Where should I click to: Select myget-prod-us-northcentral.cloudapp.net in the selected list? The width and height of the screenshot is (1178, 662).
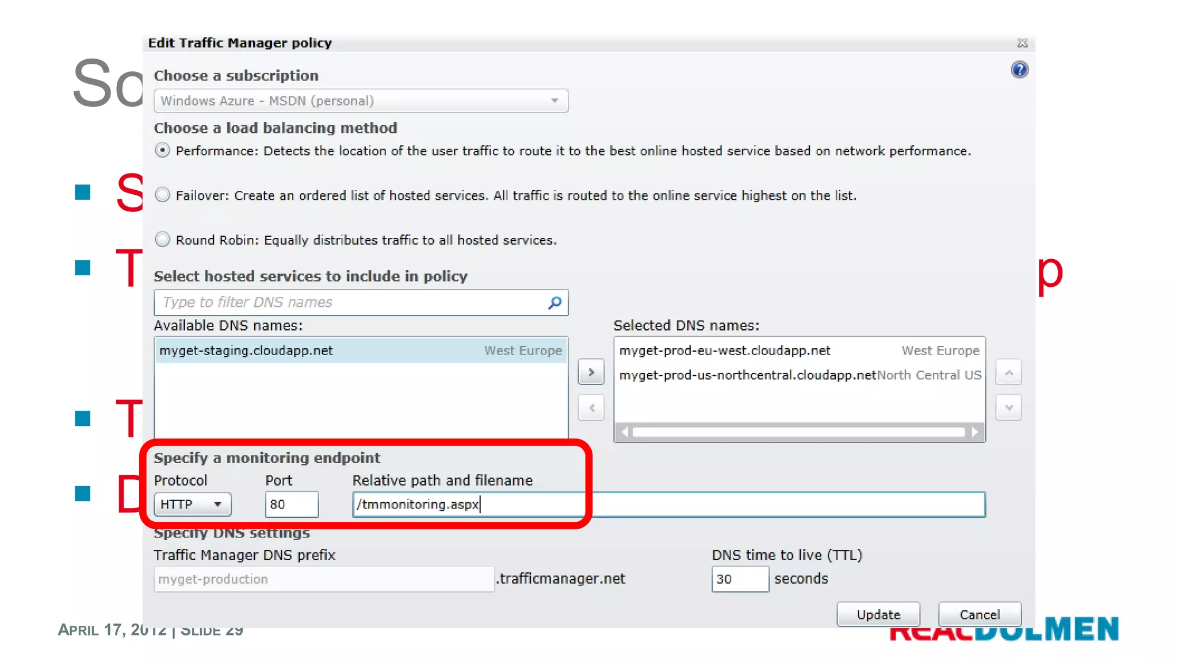click(800, 375)
